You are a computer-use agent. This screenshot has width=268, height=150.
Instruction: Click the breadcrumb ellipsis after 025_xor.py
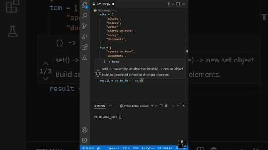[x=116, y=10]
